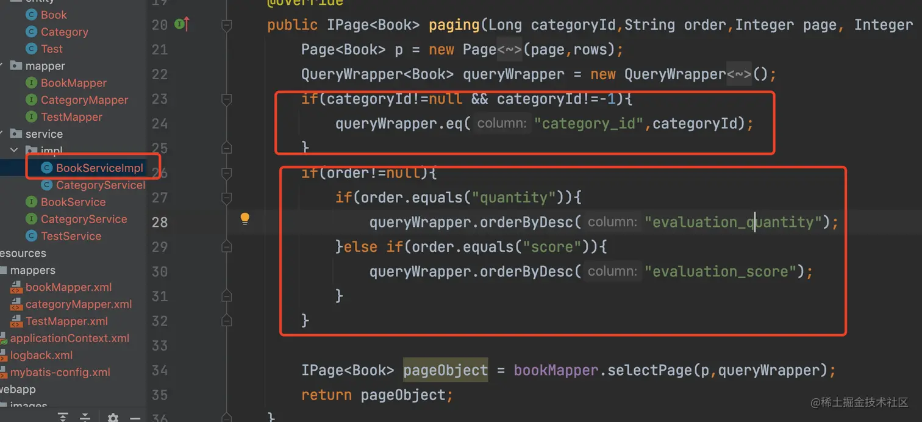Click the yellow light bulb on line 28
922x422 pixels.
[245, 218]
